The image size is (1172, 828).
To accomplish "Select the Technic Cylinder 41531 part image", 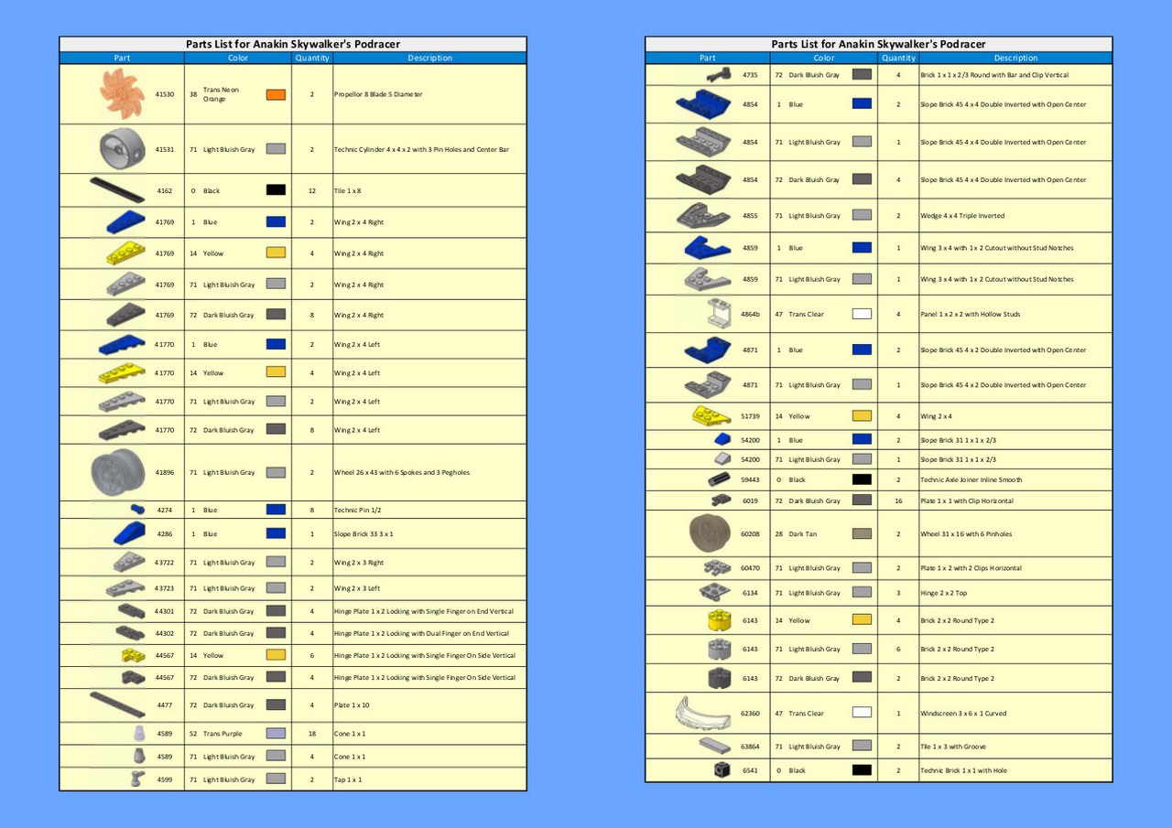I will point(123,148).
